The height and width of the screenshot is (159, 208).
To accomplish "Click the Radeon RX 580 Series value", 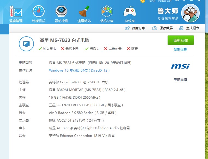I will click(83, 113).
